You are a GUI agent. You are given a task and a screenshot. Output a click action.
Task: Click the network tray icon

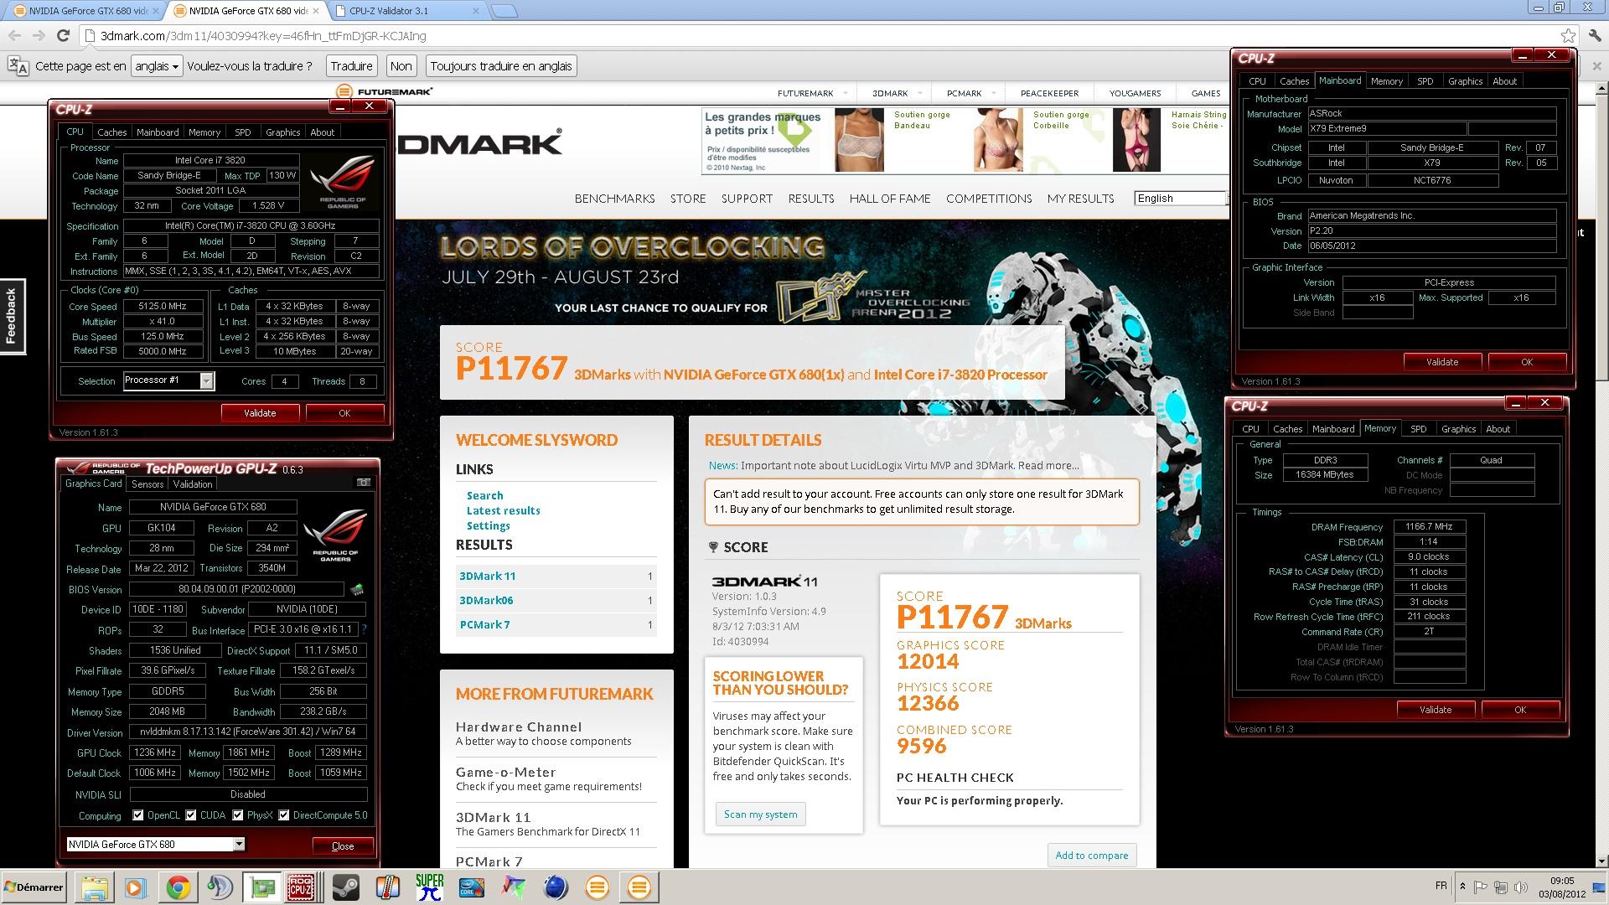point(1501,887)
